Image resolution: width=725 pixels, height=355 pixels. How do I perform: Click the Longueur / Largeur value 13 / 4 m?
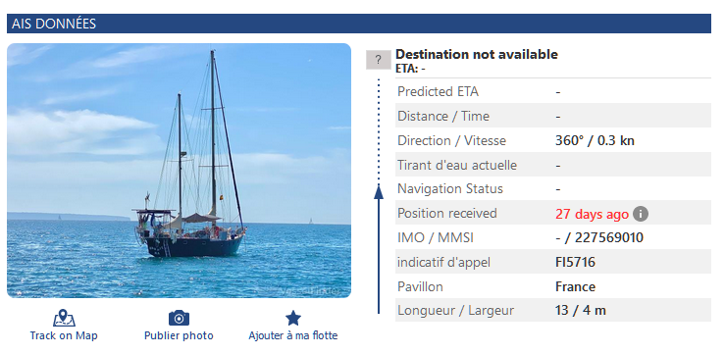(581, 310)
